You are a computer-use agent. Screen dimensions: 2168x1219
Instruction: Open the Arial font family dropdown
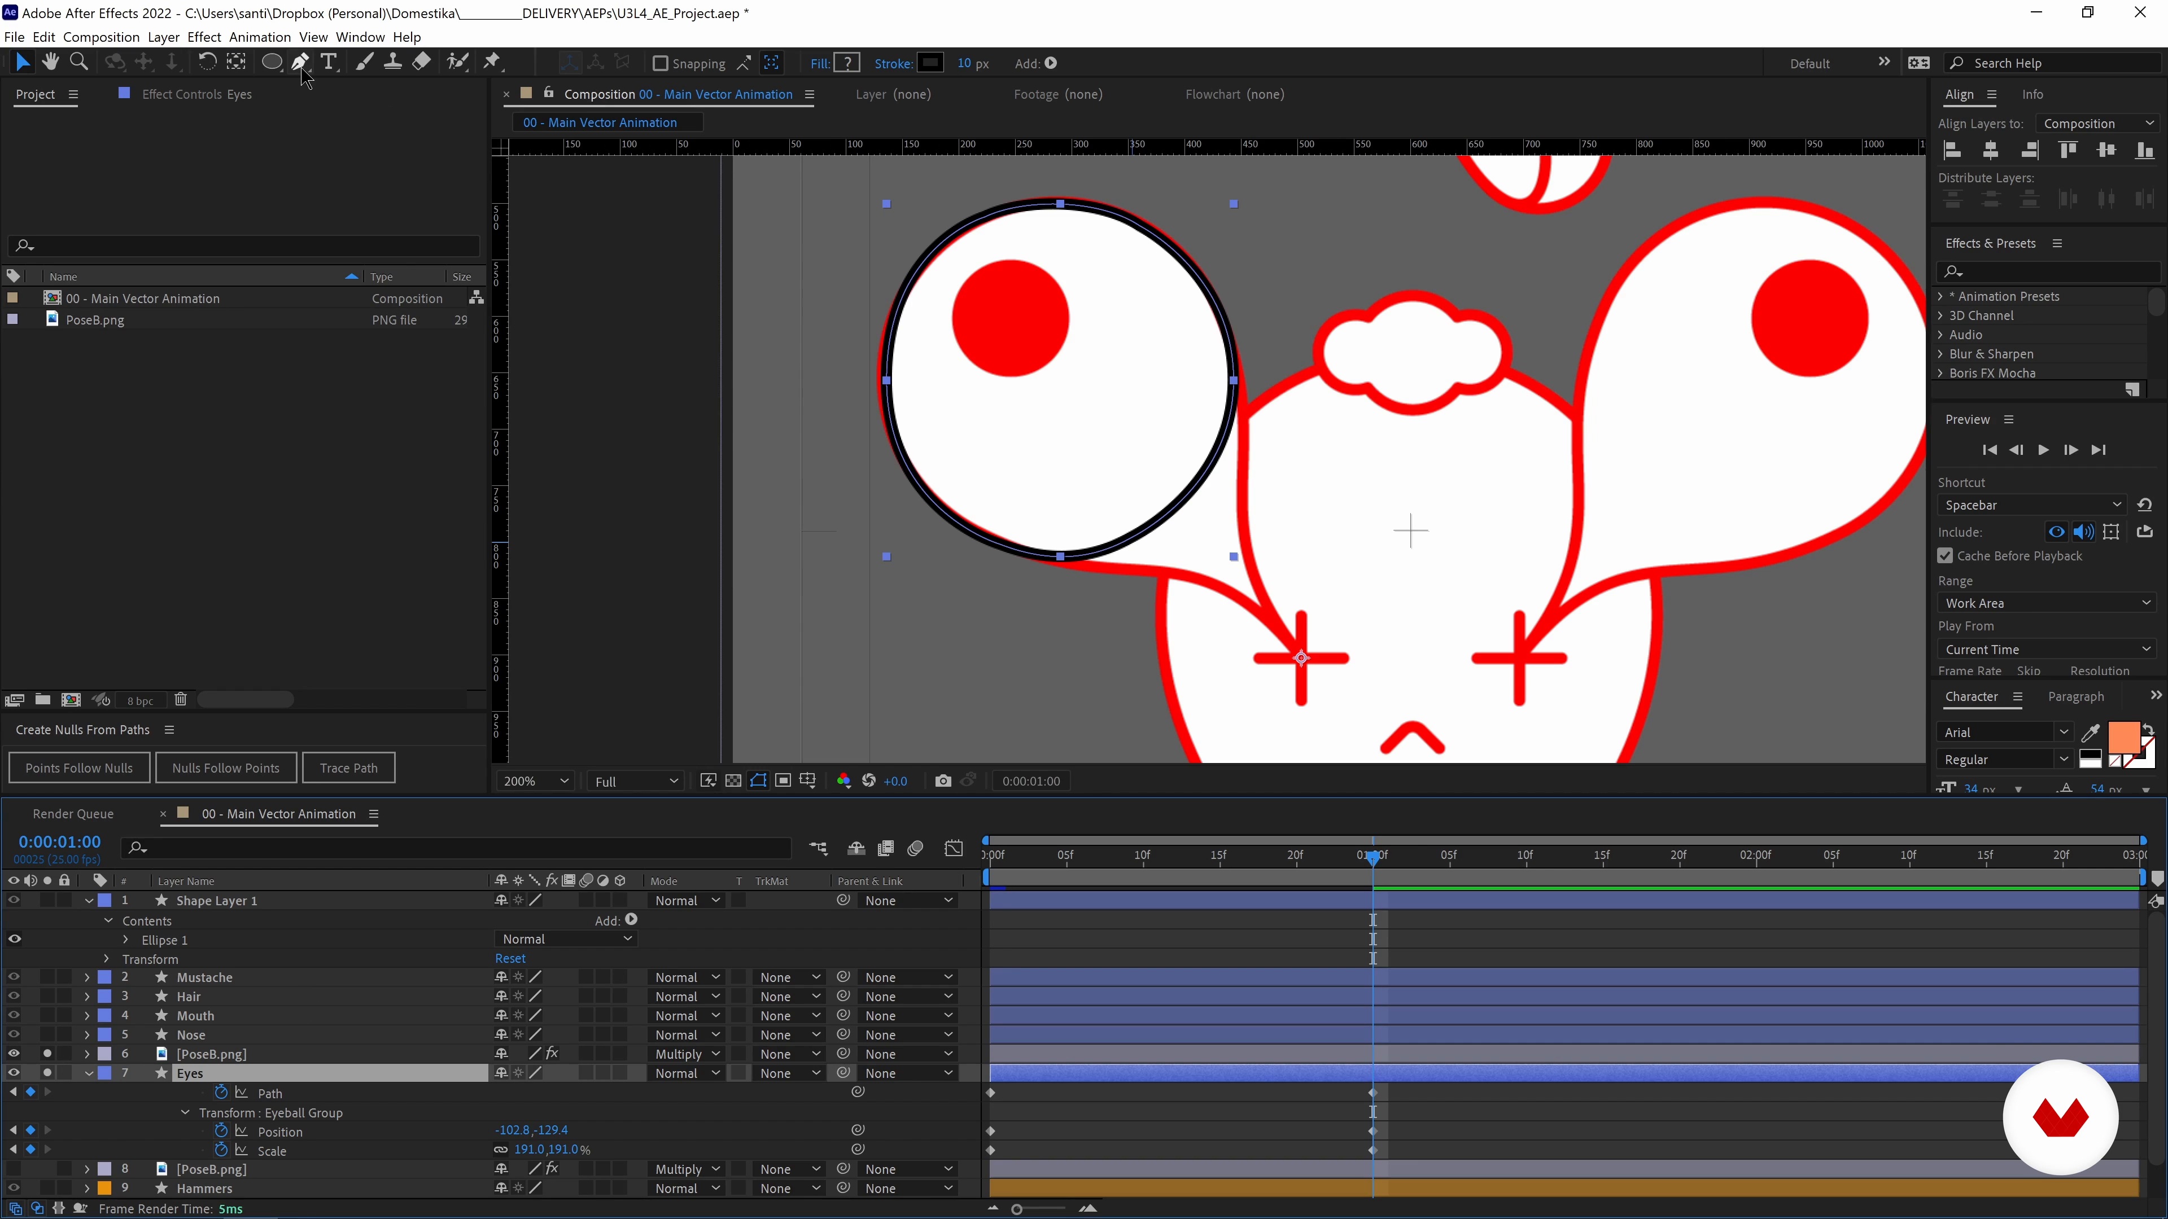2005,732
